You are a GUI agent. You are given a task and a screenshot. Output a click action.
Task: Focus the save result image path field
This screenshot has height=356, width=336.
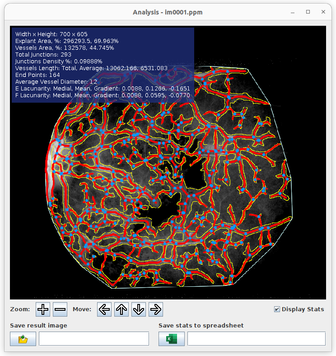pyautogui.click(x=94, y=339)
